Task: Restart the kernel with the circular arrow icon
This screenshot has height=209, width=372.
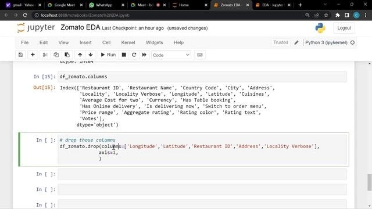Action: tap(134, 55)
